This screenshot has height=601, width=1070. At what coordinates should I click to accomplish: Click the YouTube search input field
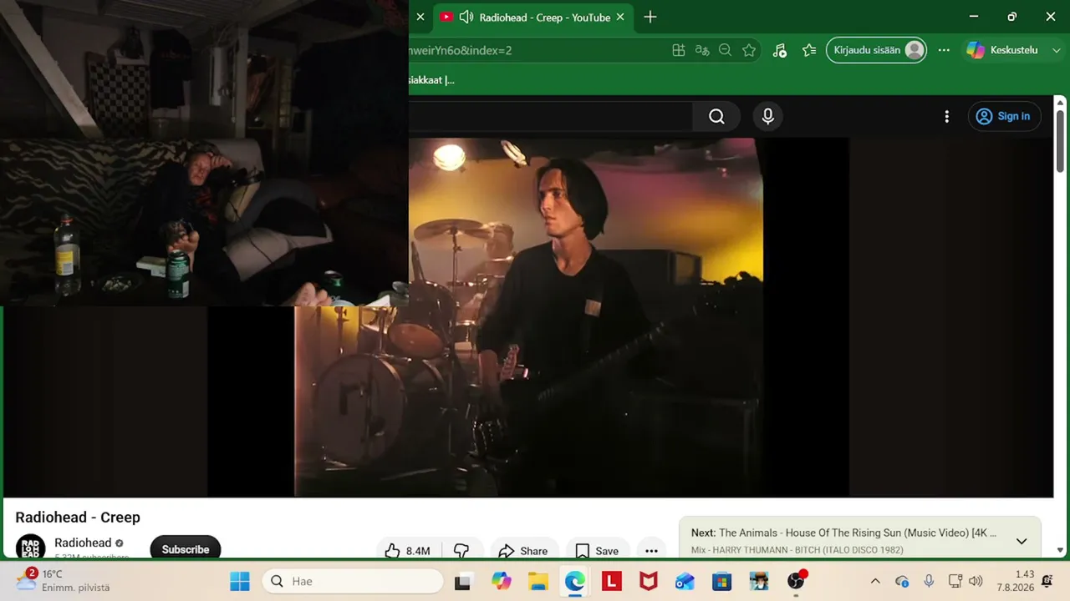point(550,117)
